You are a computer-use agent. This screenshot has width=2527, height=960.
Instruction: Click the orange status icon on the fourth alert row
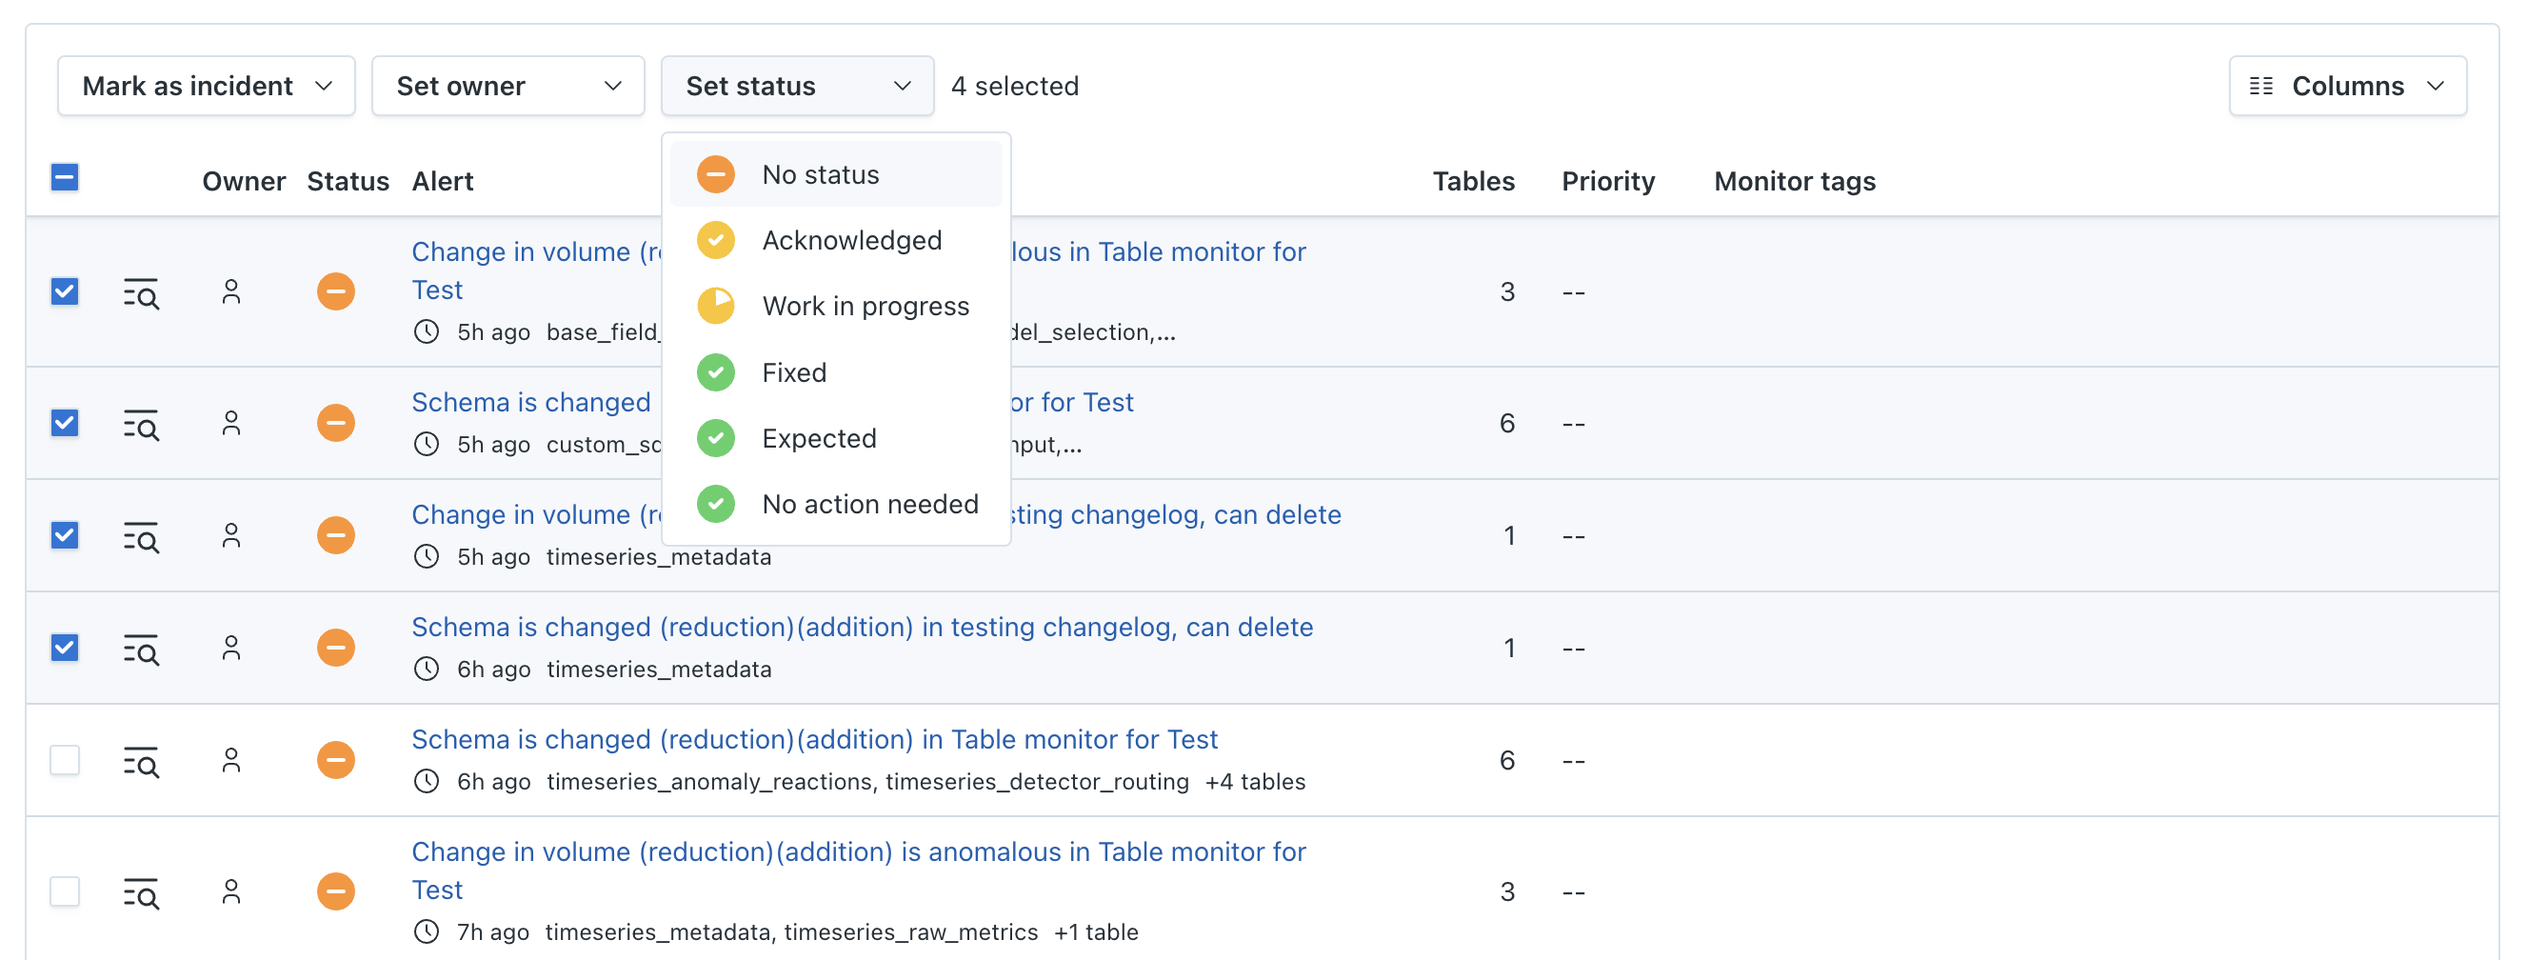click(x=335, y=648)
